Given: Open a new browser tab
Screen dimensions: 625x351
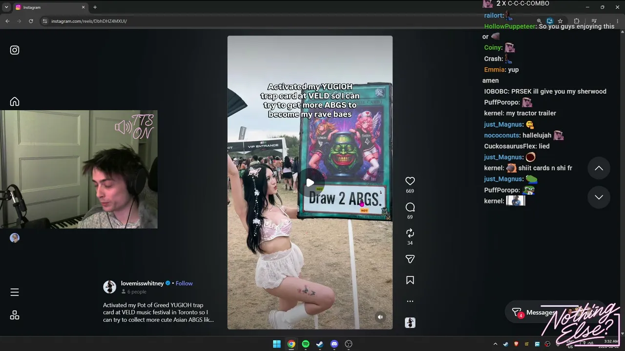Looking at the screenshot, I should point(95,7).
